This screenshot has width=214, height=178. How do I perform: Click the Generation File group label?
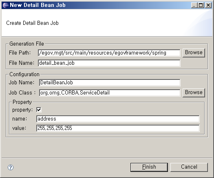point(26,44)
